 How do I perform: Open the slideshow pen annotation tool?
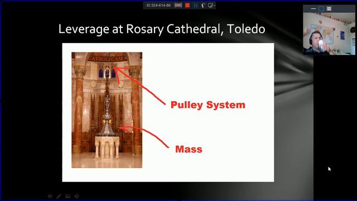pos(59,196)
